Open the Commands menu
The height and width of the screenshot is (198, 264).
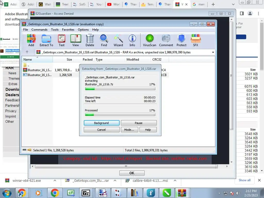coord(39,30)
